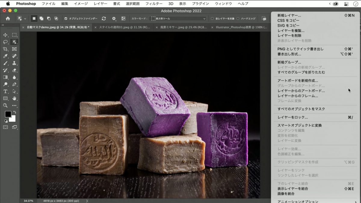
Task: Select the Move tool
Action: pos(5,35)
